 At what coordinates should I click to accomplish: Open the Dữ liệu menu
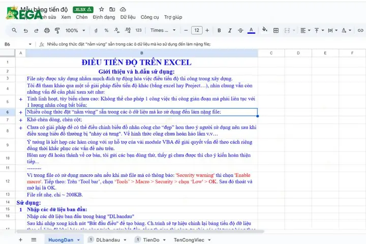coord(128,17)
